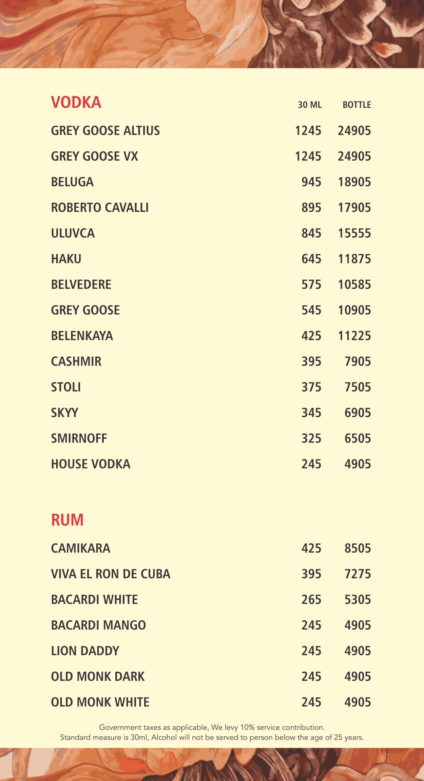Select the BOTTLE column header
This screenshot has width=424, height=781.
357,105
